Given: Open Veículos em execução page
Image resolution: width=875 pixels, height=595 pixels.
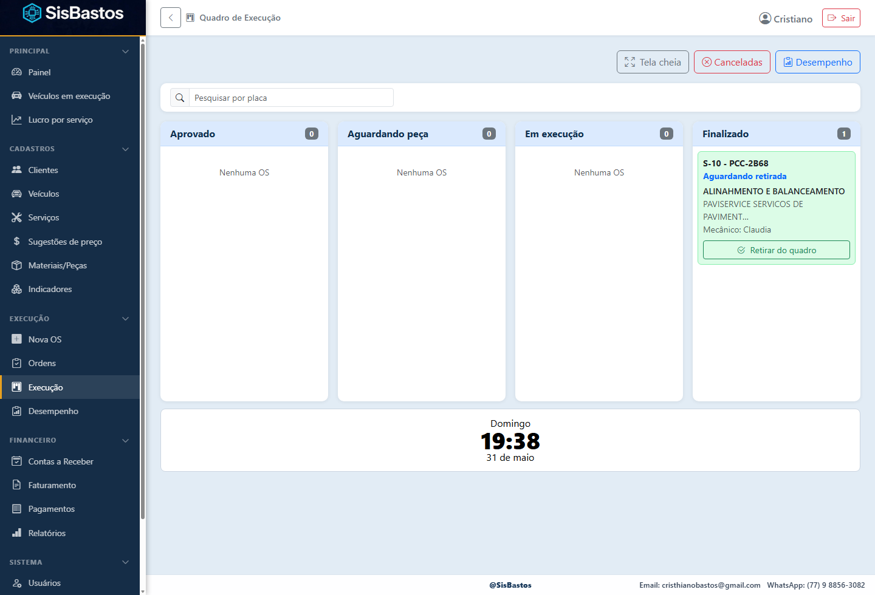Looking at the screenshot, I should point(70,96).
